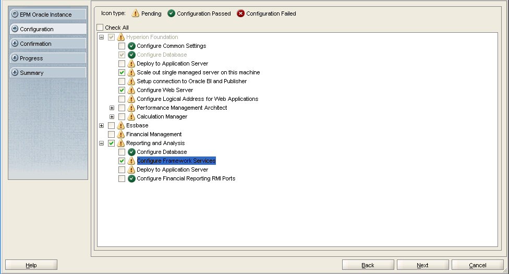Click the pending icon next to Scale out single managed server
The height and width of the screenshot is (274, 509).
131,72
